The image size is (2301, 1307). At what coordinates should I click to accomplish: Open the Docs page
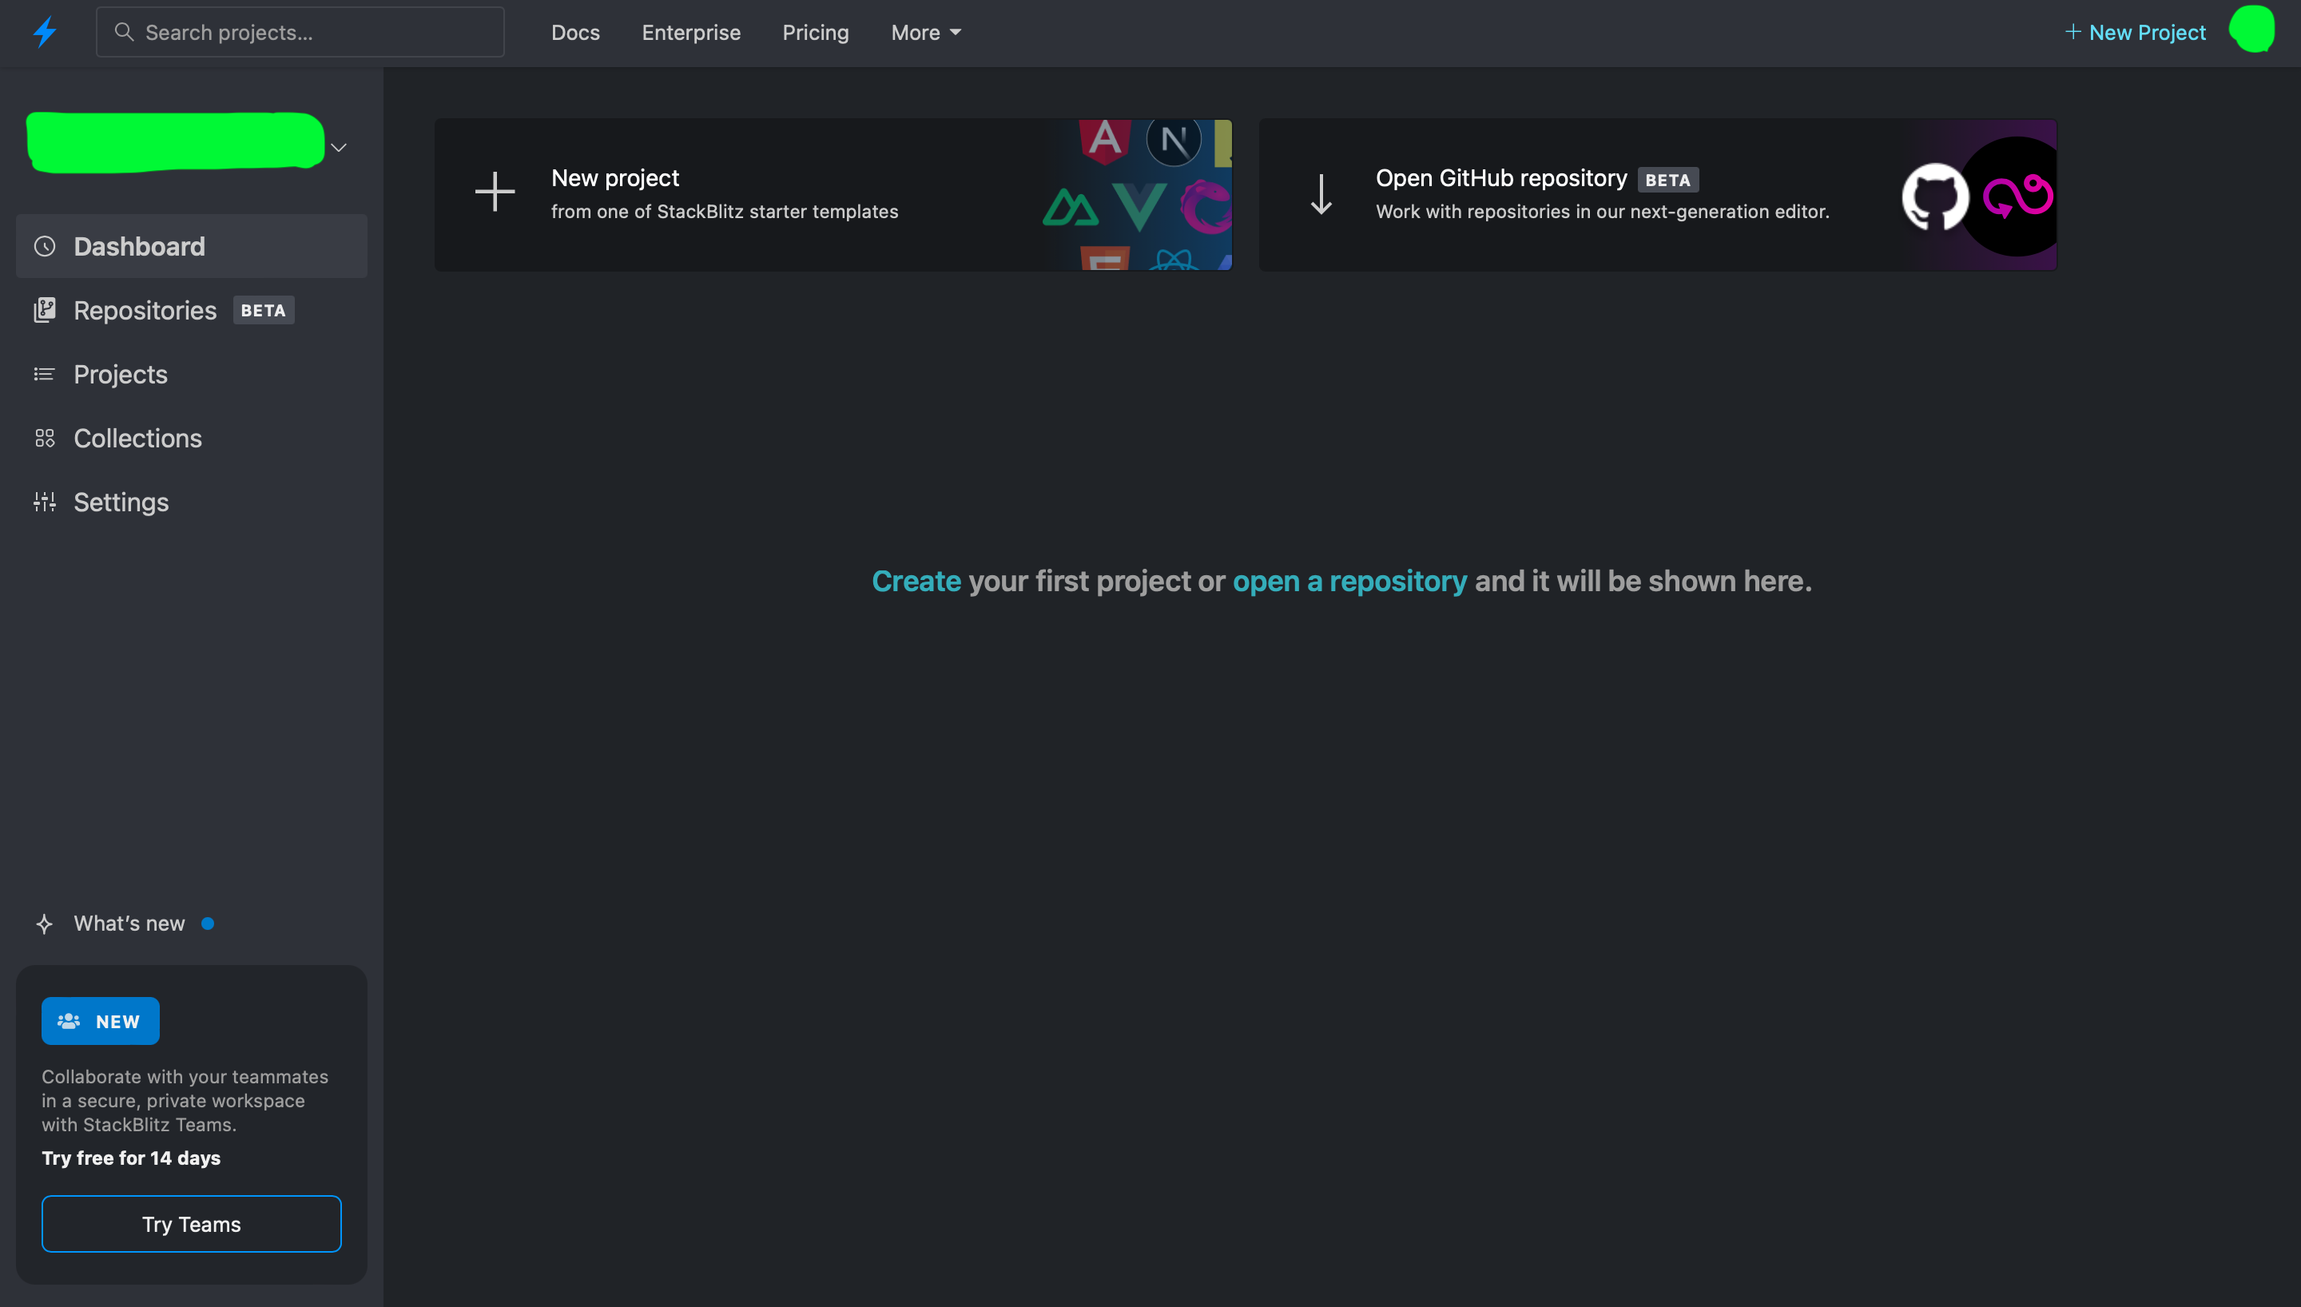[x=575, y=32]
